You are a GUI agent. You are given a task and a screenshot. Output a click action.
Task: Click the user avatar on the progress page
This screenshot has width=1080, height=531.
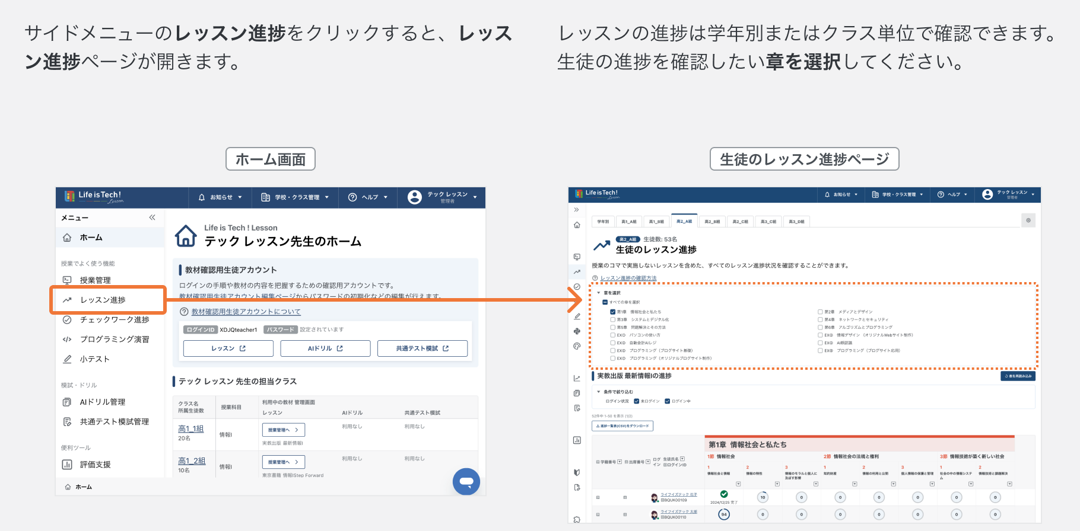click(987, 194)
